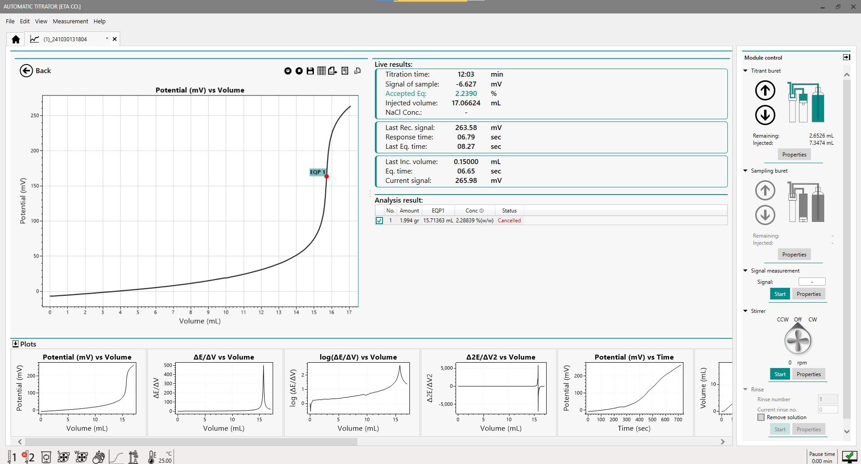Open the data table view icon

point(322,71)
